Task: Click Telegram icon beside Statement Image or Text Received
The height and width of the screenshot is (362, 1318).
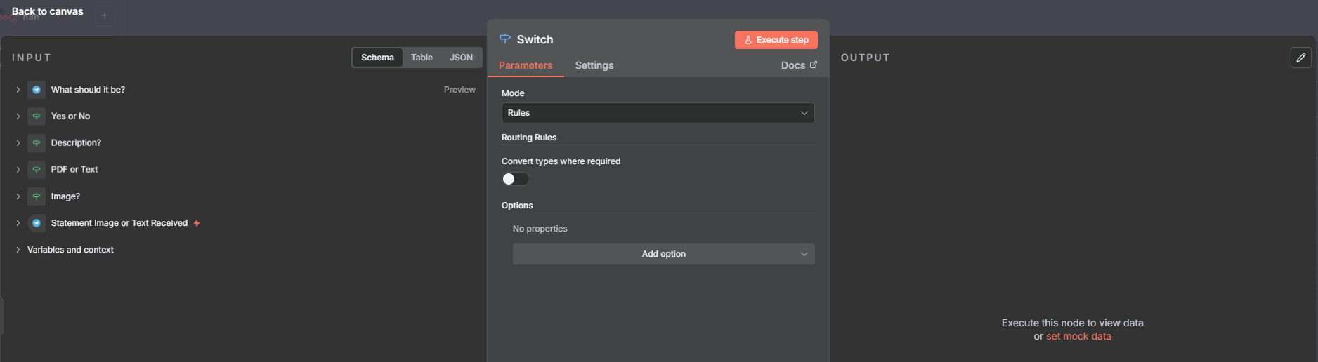Action: [x=37, y=223]
